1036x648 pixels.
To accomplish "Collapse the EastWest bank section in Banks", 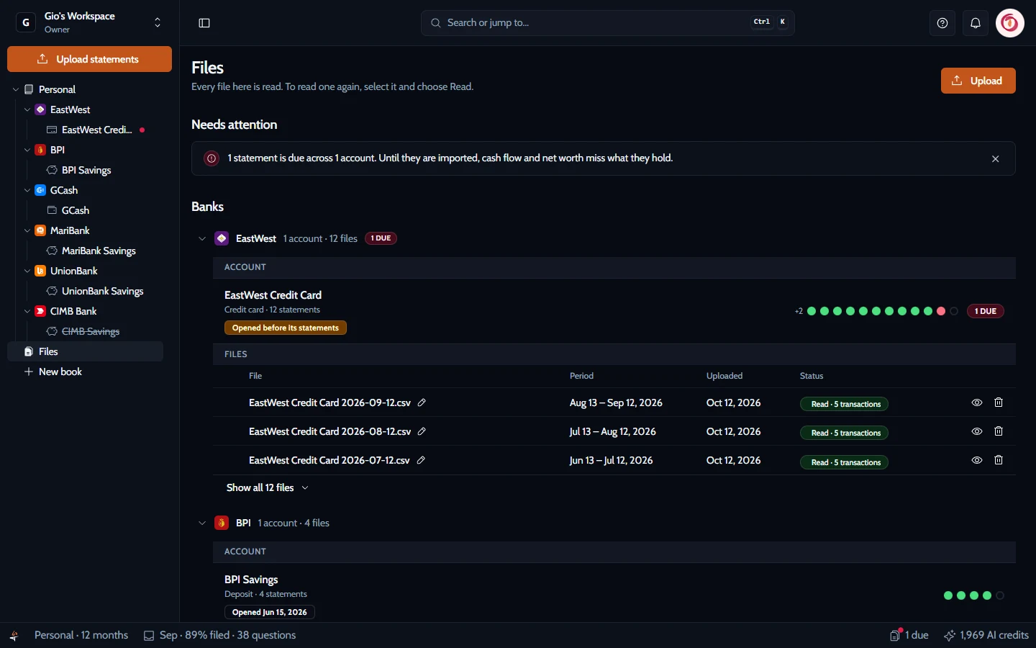I will coord(202,238).
